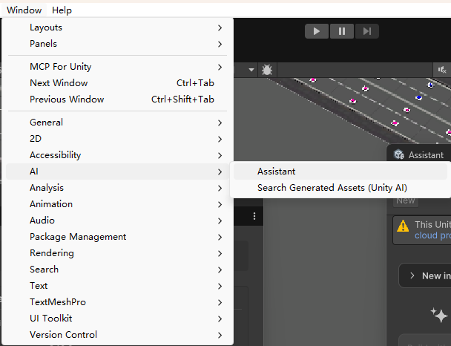Expand the TextMeshPro submenu

(117, 302)
